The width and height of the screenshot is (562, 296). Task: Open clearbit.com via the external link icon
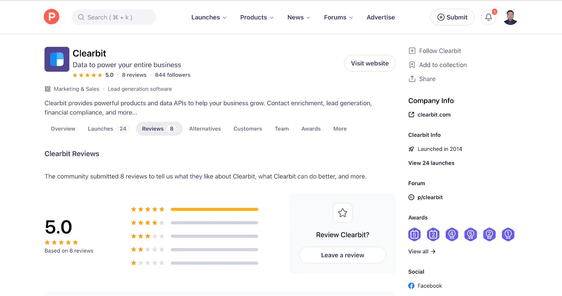pos(411,114)
